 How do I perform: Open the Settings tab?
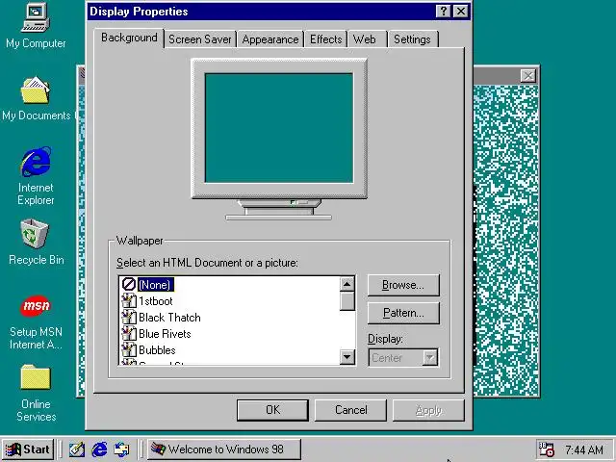[412, 39]
